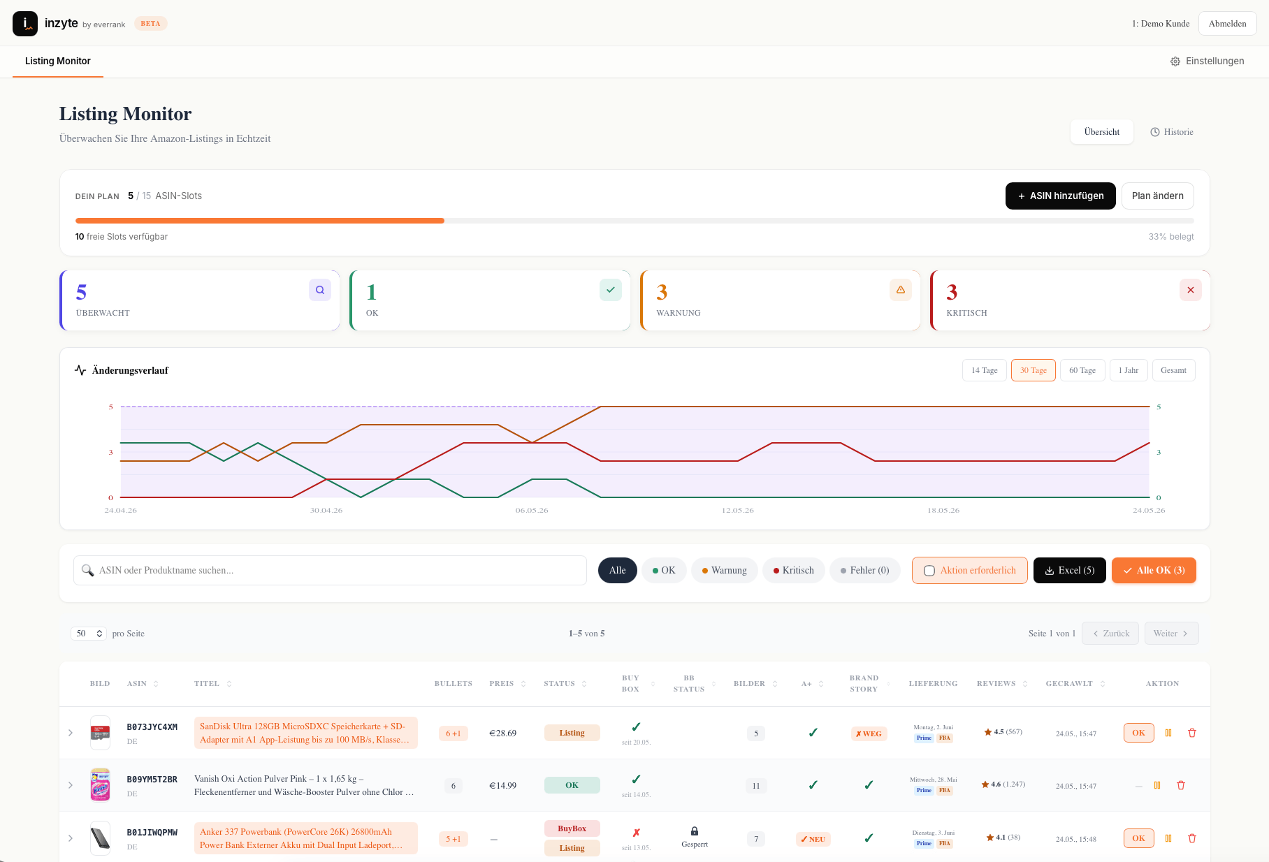Image resolution: width=1269 pixels, height=862 pixels.
Task: Switch to Übersicht view
Action: (x=1101, y=132)
